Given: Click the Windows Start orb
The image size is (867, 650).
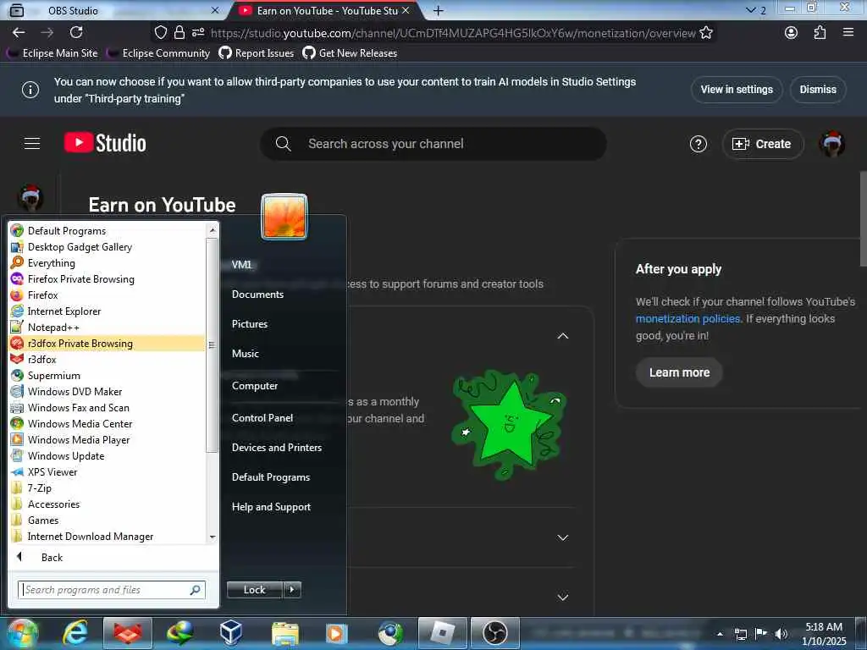Looking at the screenshot, I should 22,634.
